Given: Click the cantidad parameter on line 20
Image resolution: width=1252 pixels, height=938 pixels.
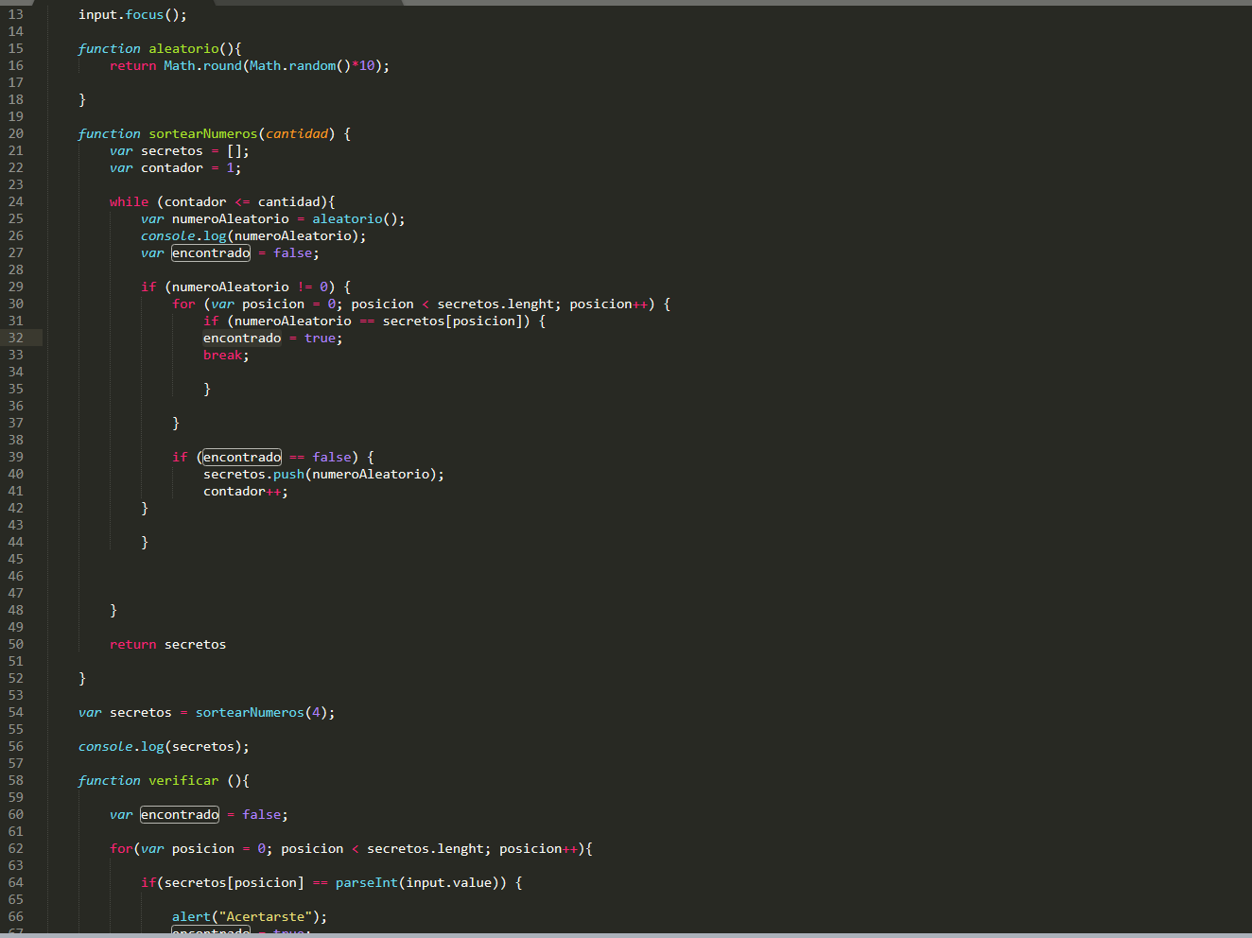Looking at the screenshot, I should 296,133.
